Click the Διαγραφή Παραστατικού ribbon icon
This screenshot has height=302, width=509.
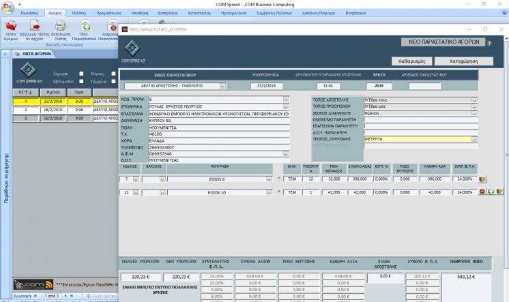coord(112,25)
